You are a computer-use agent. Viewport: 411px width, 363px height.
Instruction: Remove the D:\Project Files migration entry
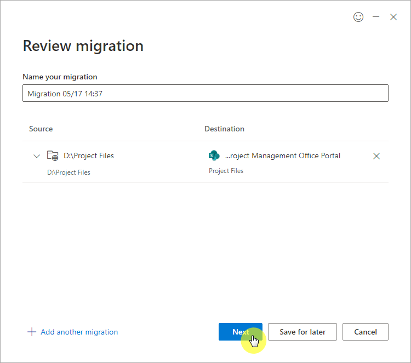point(376,156)
